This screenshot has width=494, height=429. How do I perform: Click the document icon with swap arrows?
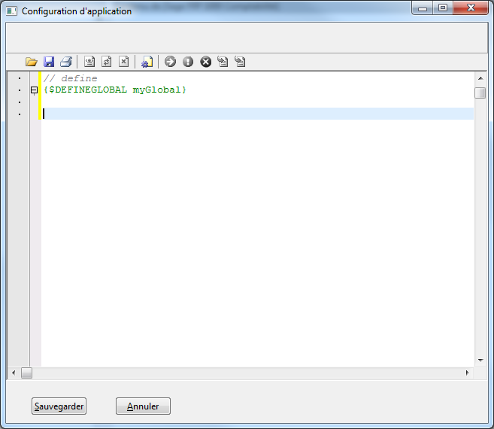tap(107, 62)
